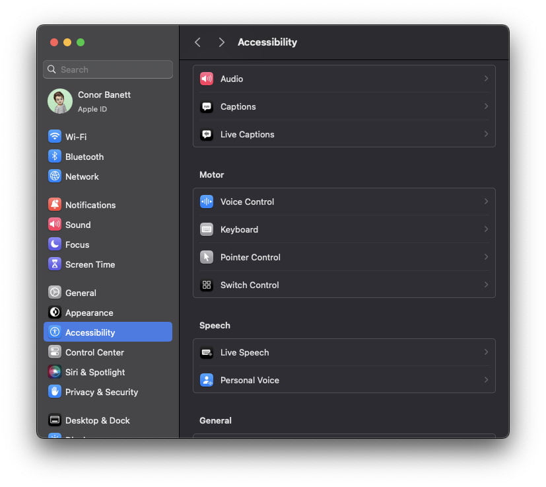Click inside the Search field
The image size is (546, 487).
[x=108, y=69]
